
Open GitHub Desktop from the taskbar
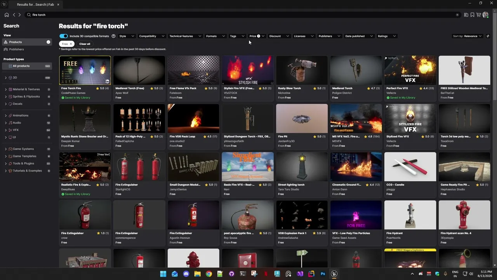(231, 274)
